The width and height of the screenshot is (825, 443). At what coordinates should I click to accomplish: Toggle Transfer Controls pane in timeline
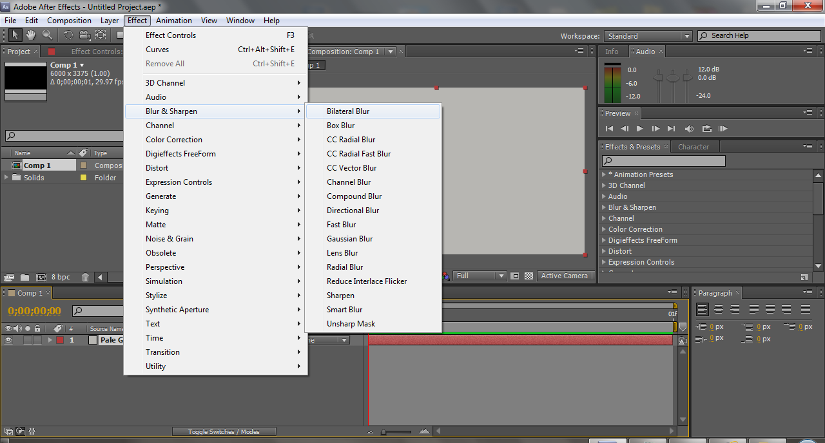[x=20, y=431]
